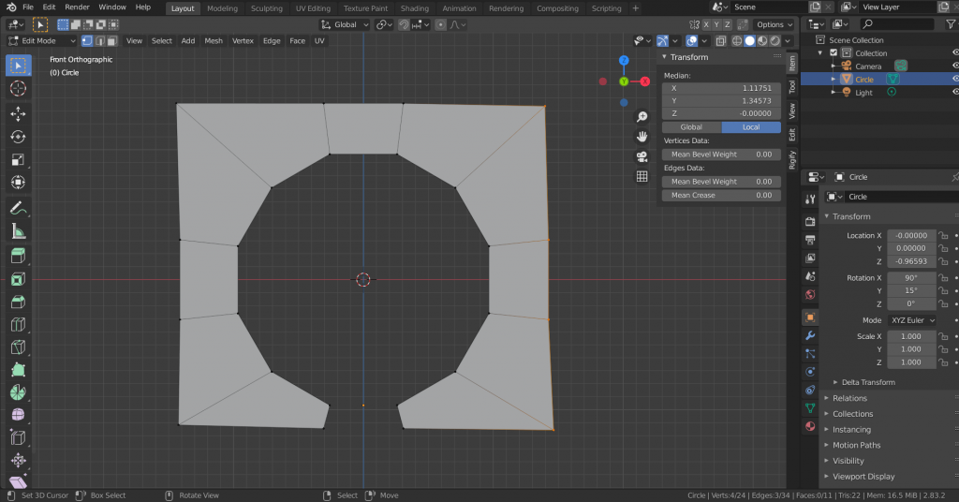This screenshot has height=502, width=959.
Task: Select the Knife tool
Action: (x=18, y=347)
